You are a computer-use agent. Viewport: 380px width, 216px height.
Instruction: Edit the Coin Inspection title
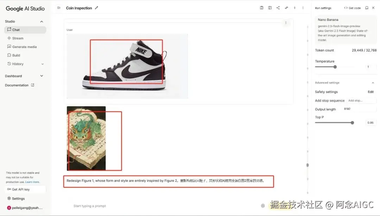pos(96,8)
